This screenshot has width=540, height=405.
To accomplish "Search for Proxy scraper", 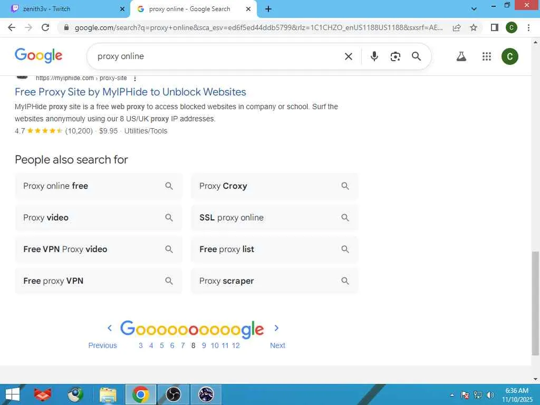I will click(x=274, y=281).
